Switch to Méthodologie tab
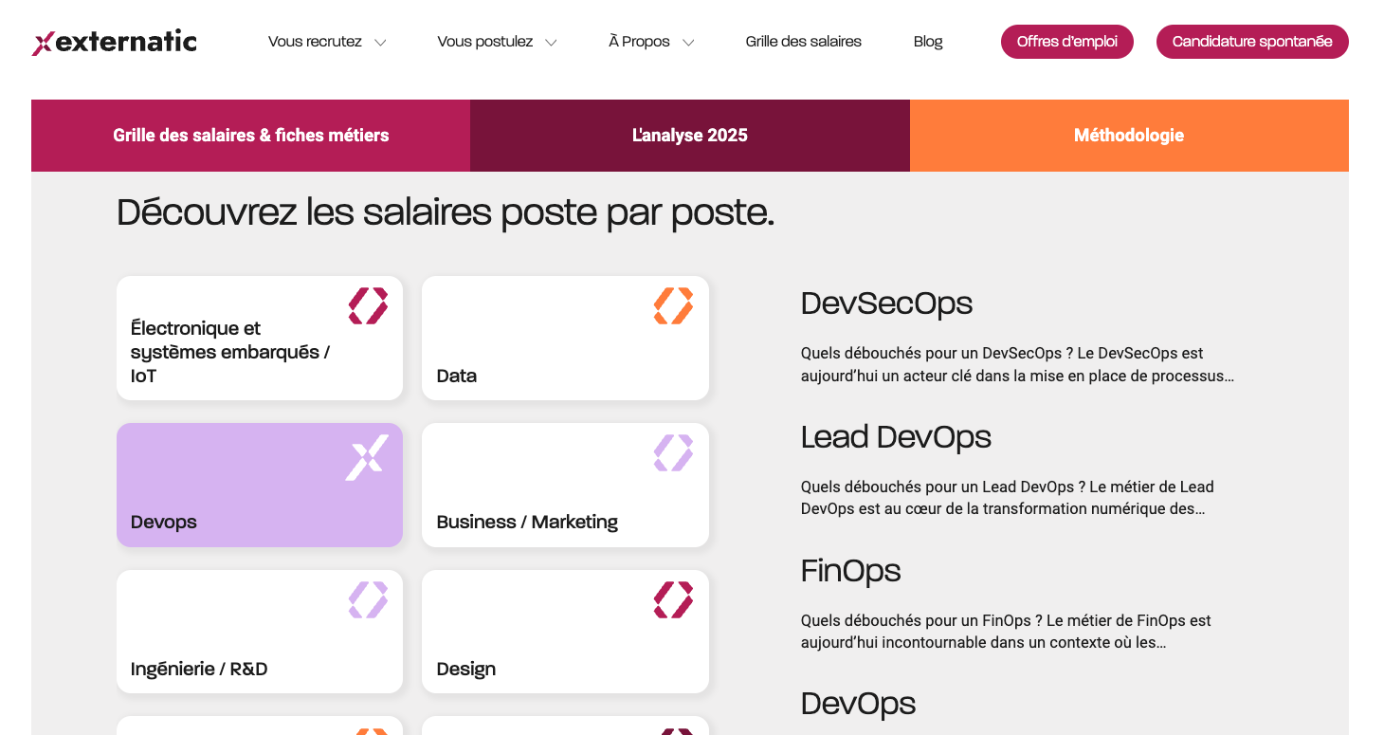This screenshot has width=1384, height=735. [1129, 136]
